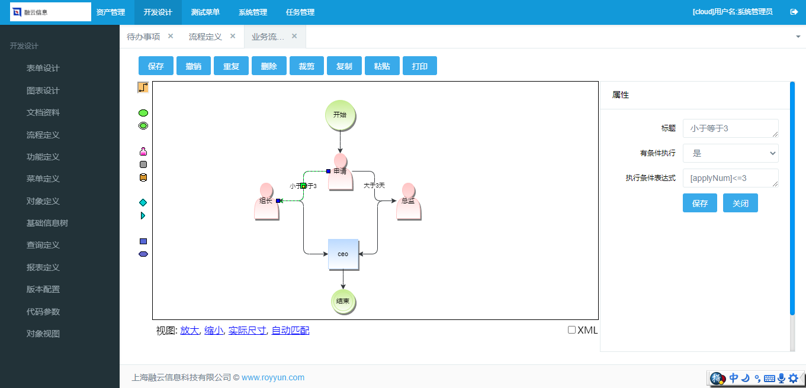Click the 关闭 button in properties panel
The image size is (806, 388).
pyautogui.click(x=740, y=203)
